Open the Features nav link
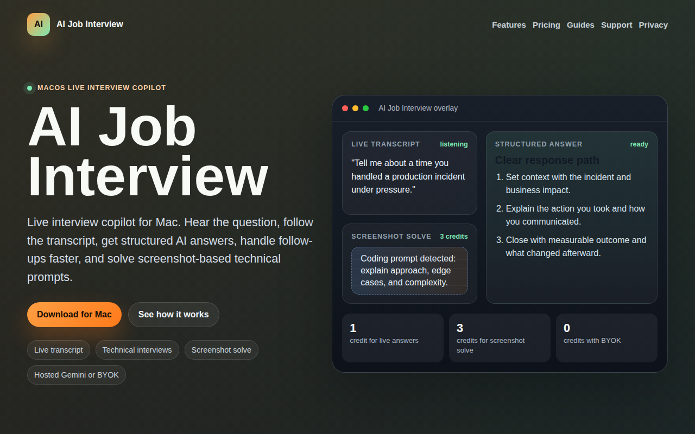 click(509, 25)
